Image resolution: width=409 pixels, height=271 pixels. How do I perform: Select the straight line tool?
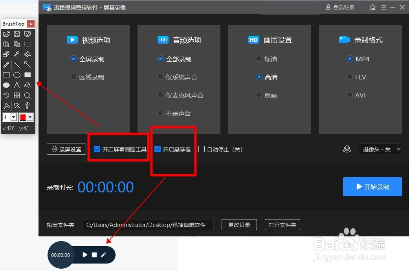click(17, 65)
